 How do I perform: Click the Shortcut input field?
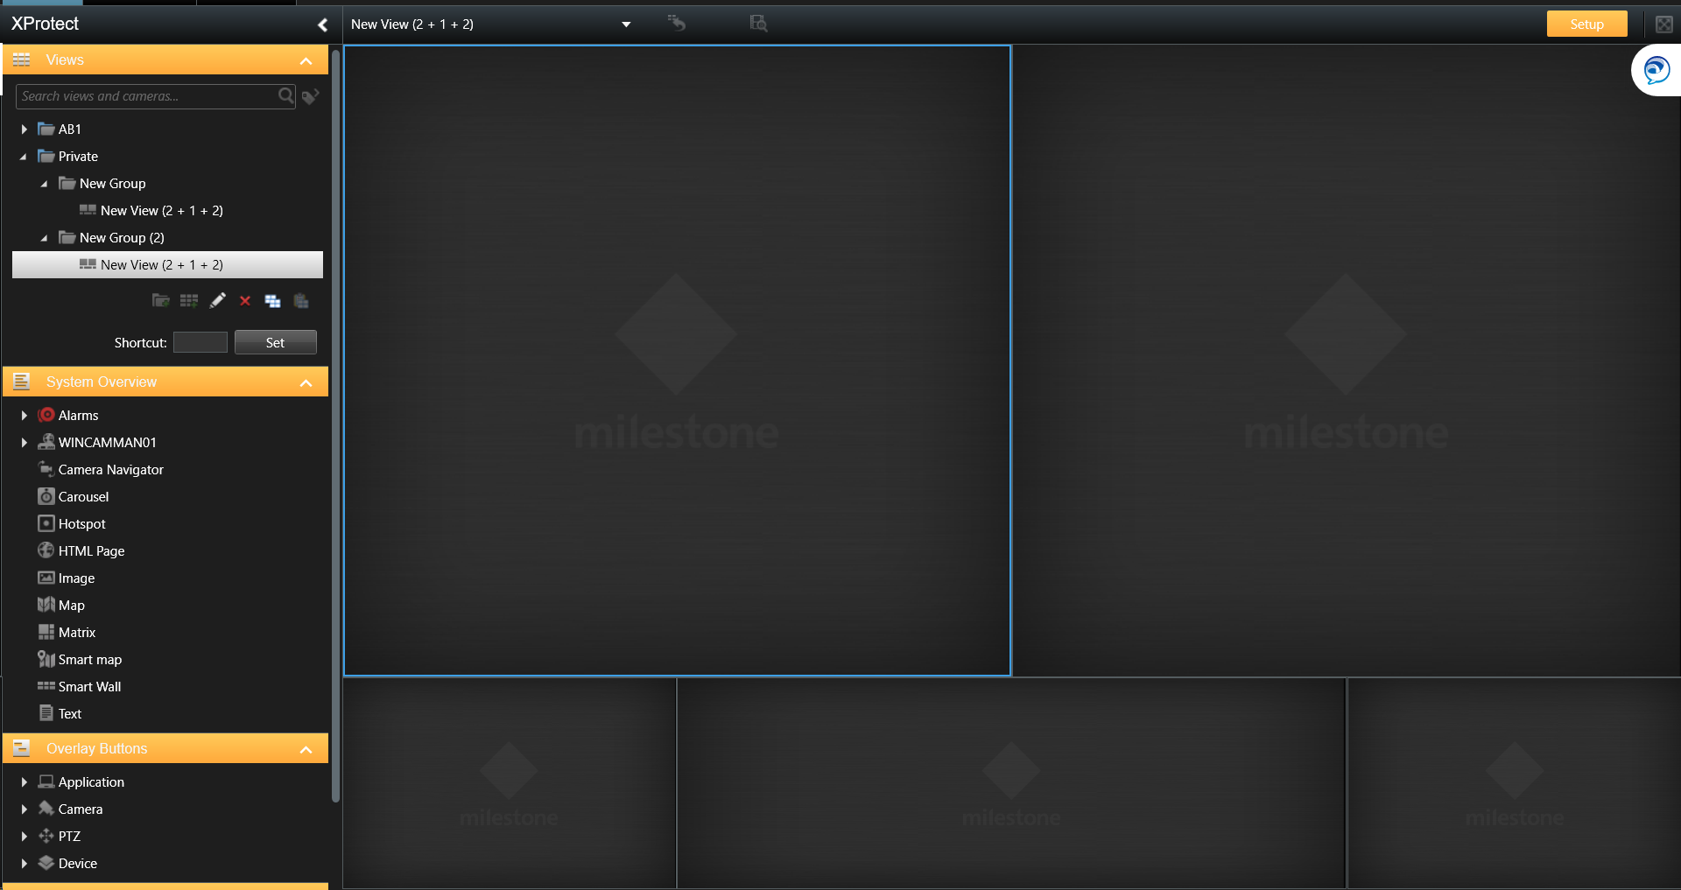pos(200,342)
